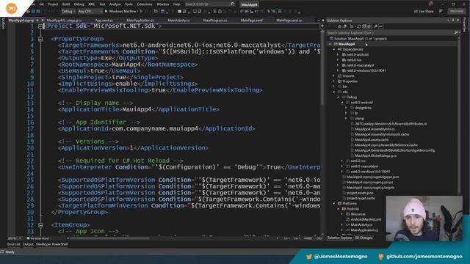The width and height of the screenshot is (470, 264).
Task: Open the Debug menu
Action: [x=79, y=4]
